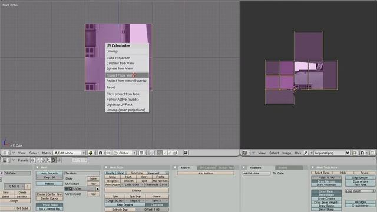Switch to Scene context panel icon

(59, 160)
